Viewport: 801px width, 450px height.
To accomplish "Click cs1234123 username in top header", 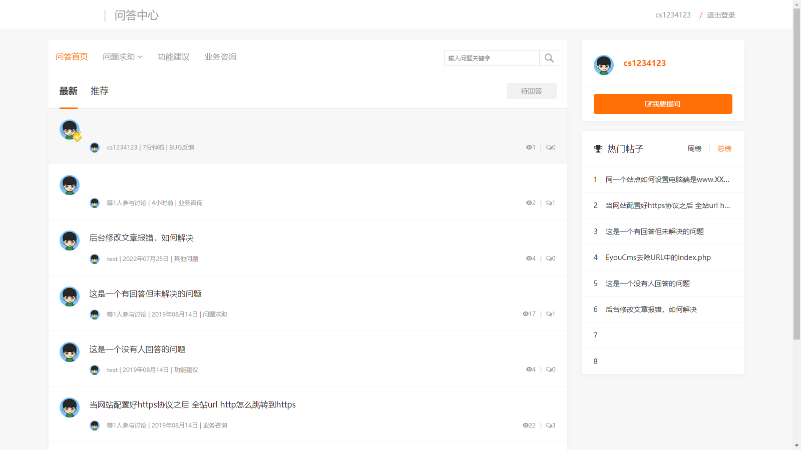I will [x=673, y=15].
